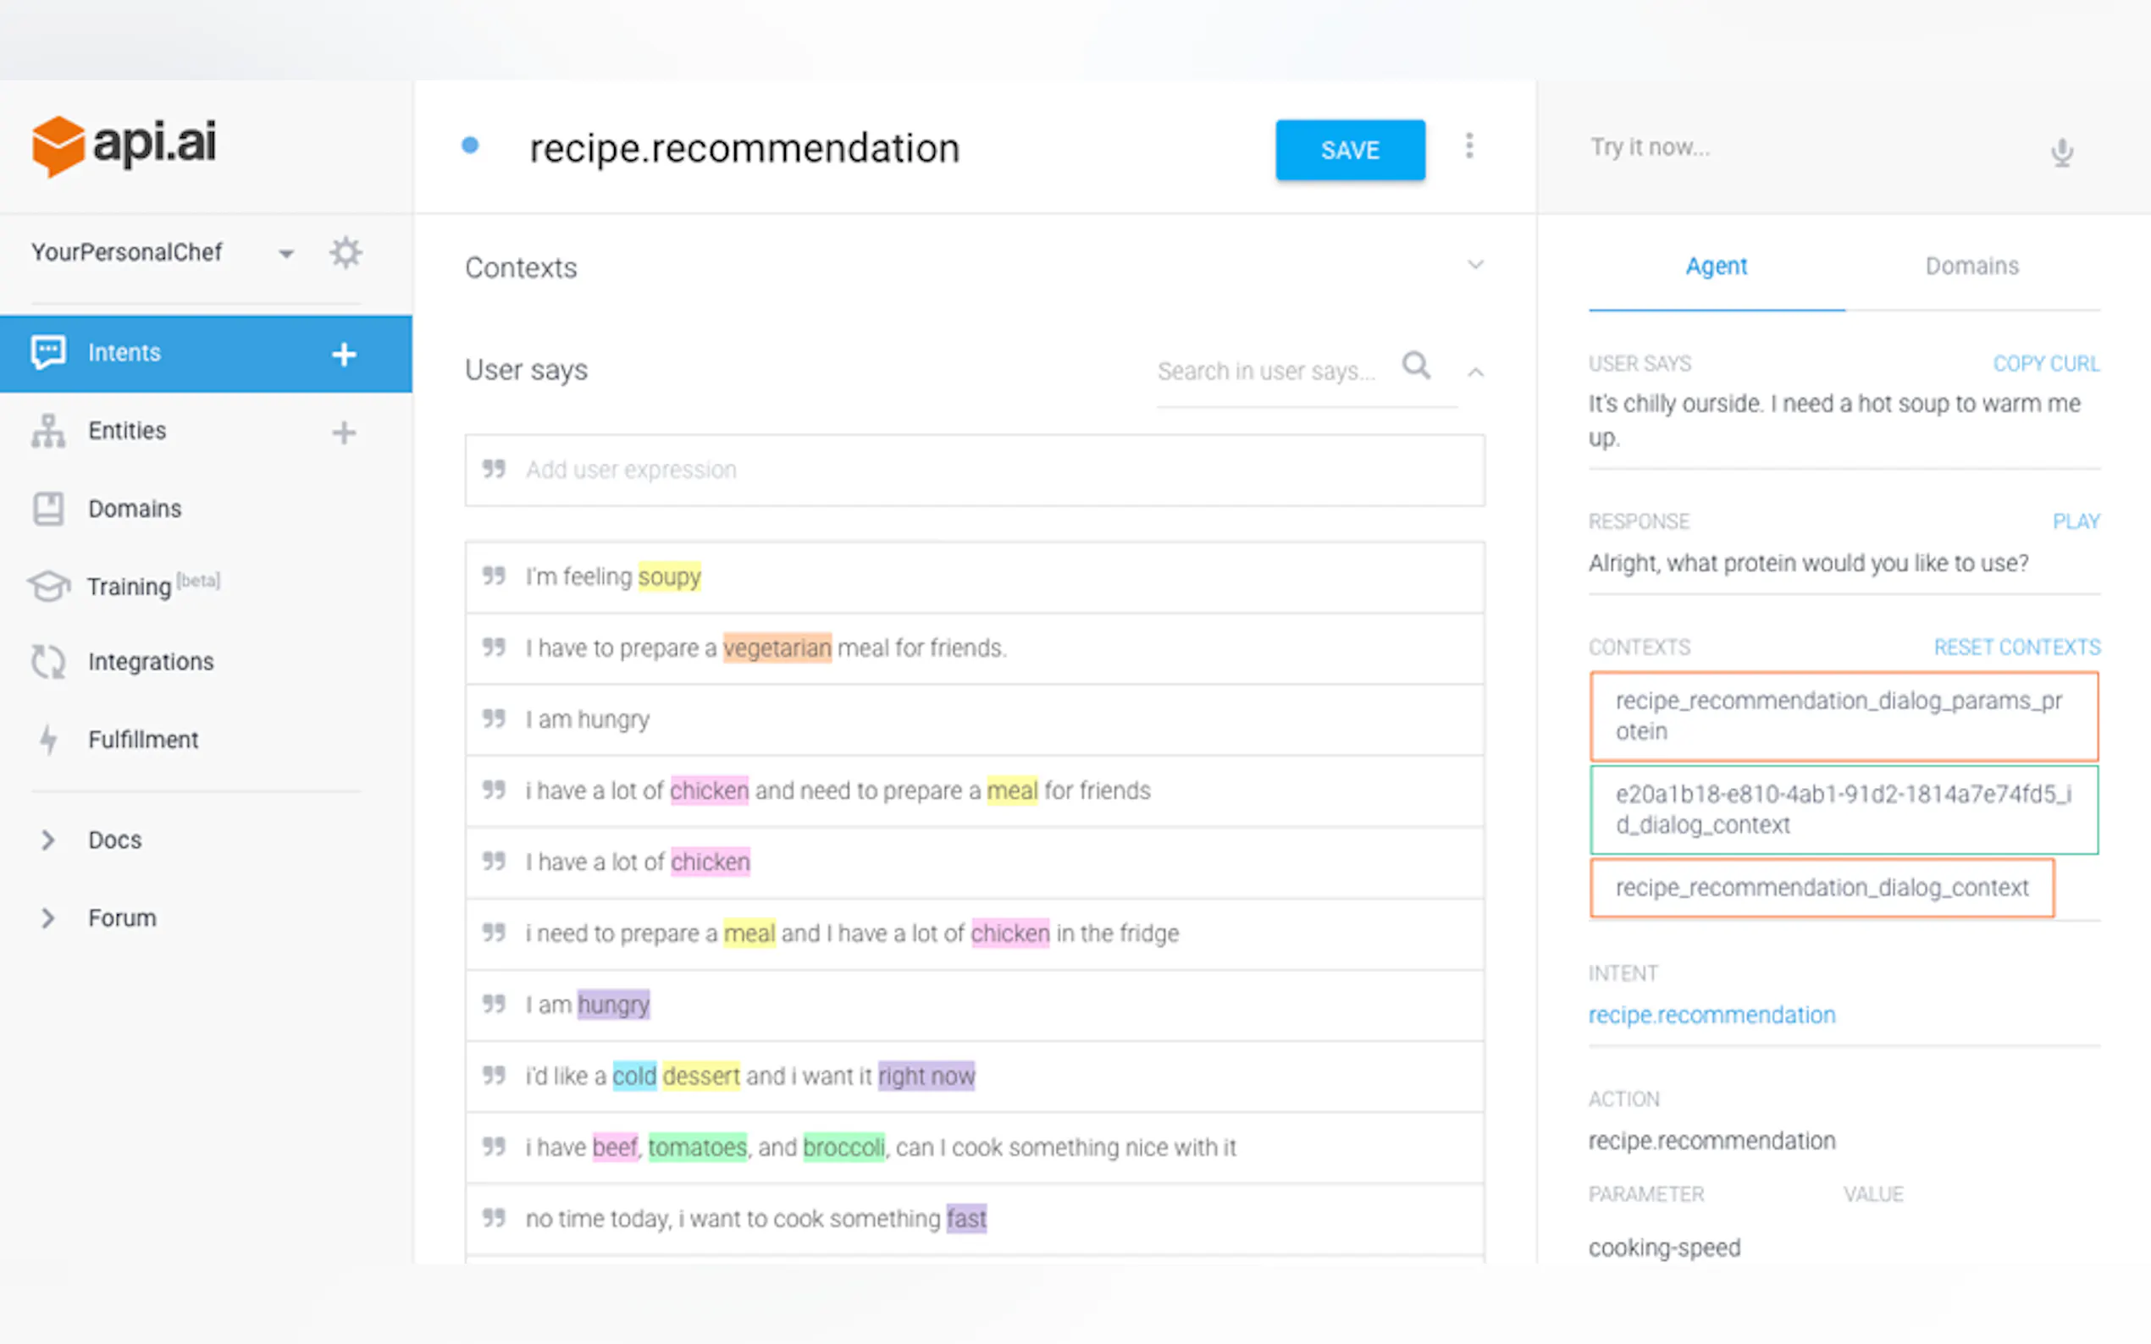Click the yellow highlighted soupy entity
Viewport: 2151px width, 1344px height.
pos(669,577)
